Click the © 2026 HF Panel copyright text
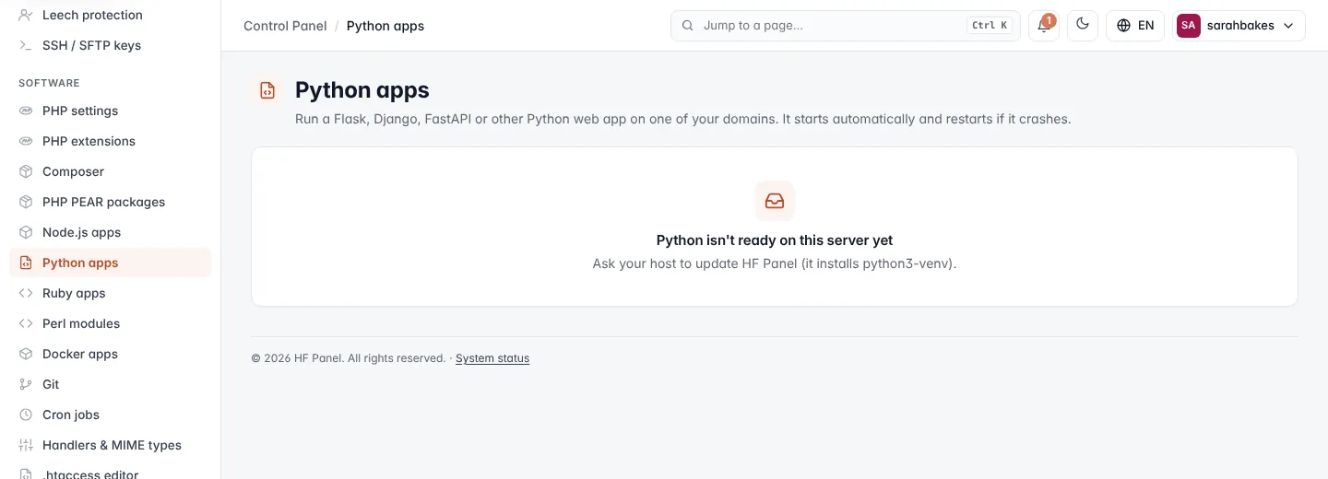The height and width of the screenshot is (479, 1328). click(349, 358)
